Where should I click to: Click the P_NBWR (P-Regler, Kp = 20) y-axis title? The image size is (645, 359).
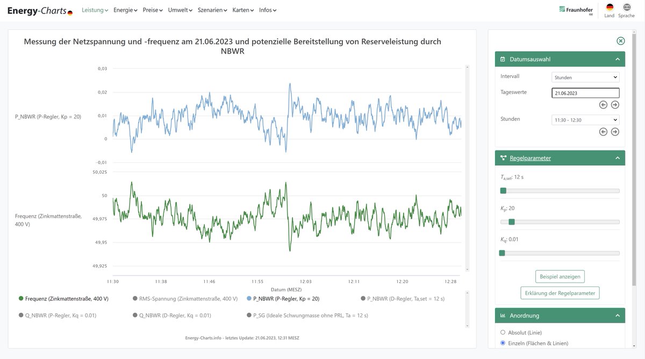tap(48, 117)
